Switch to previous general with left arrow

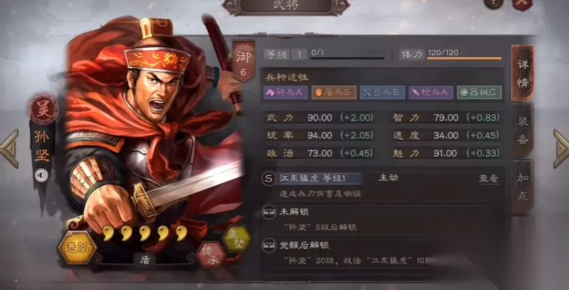9,148
